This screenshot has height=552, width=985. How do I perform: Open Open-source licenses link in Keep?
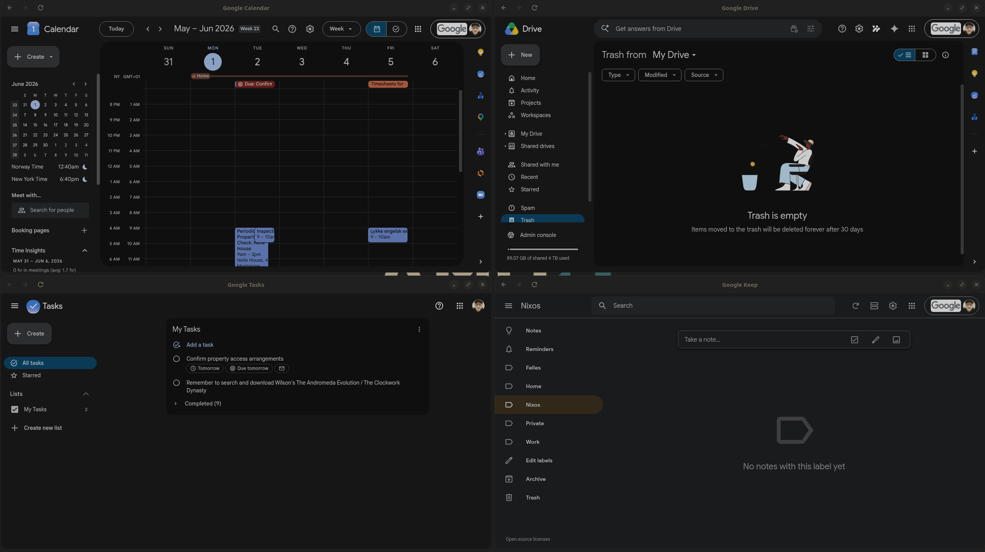(x=528, y=539)
